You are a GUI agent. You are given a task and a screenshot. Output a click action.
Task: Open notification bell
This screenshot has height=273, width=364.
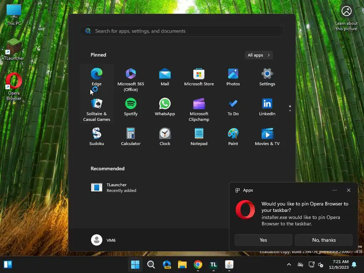(354, 264)
